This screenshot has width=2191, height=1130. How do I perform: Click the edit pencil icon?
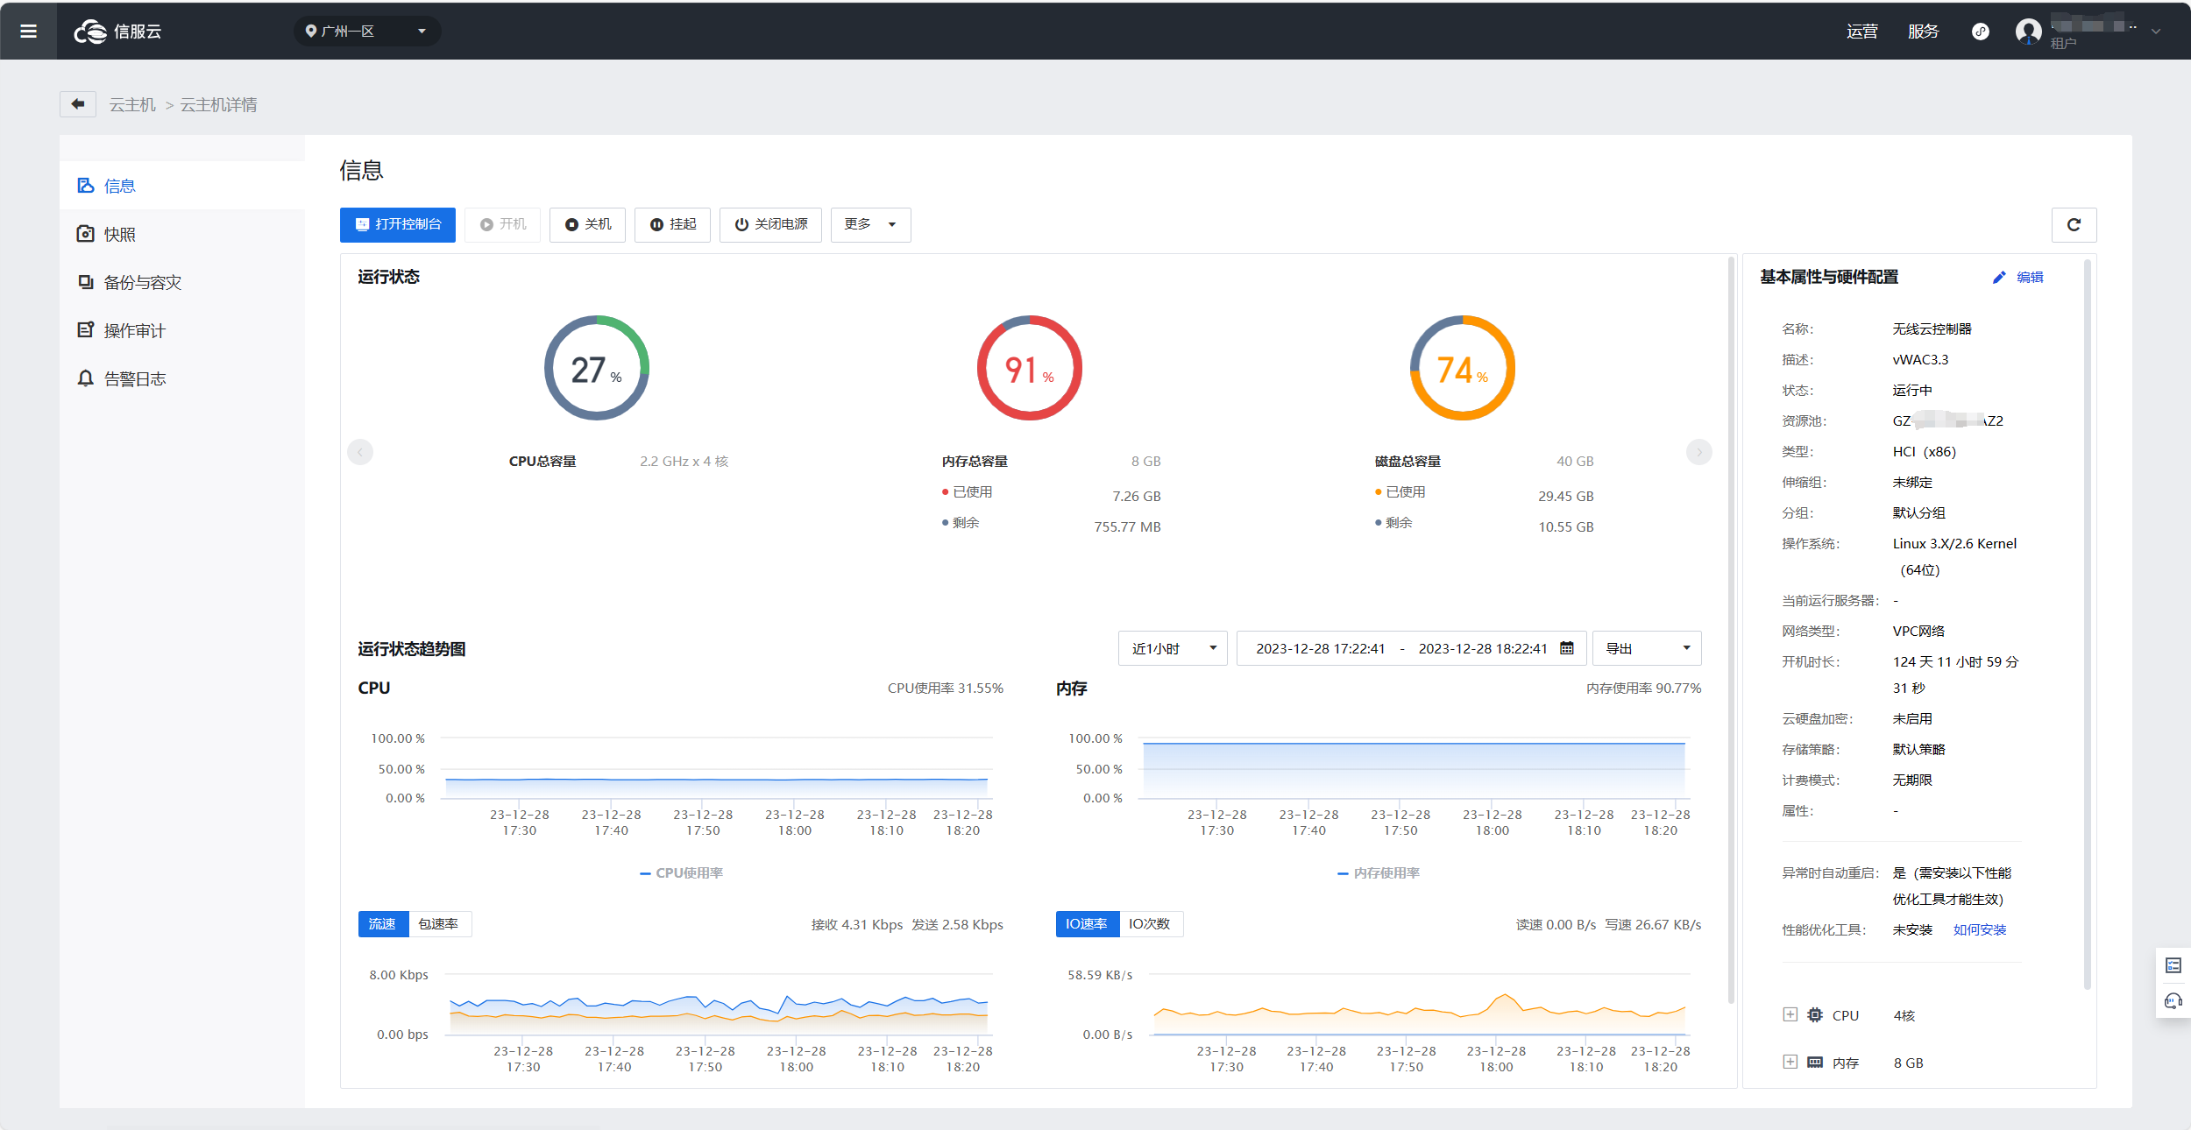pos(1999,278)
